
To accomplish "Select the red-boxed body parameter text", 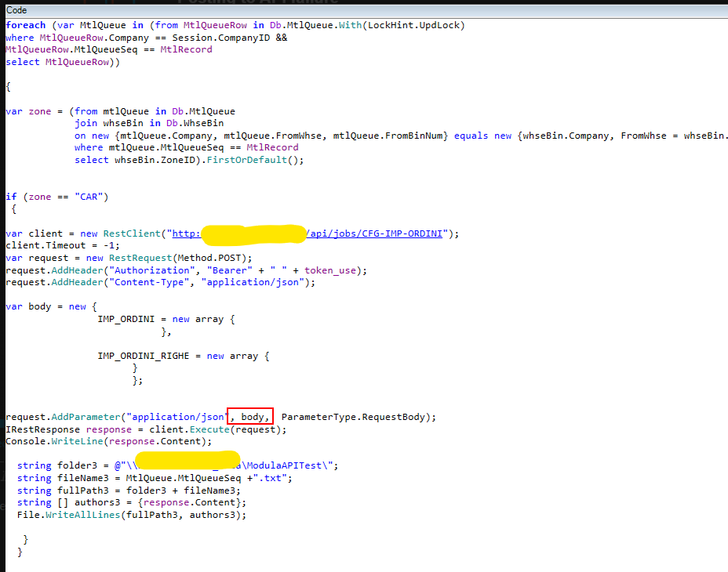I will pos(249,416).
